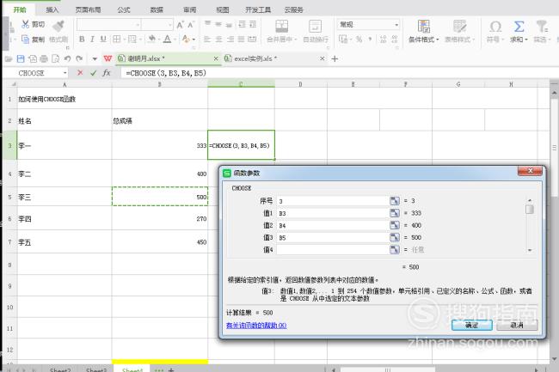Confirm formula entry with green check

94,73
